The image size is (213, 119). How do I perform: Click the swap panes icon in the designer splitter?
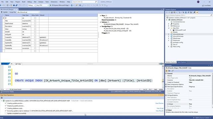[12, 64]
